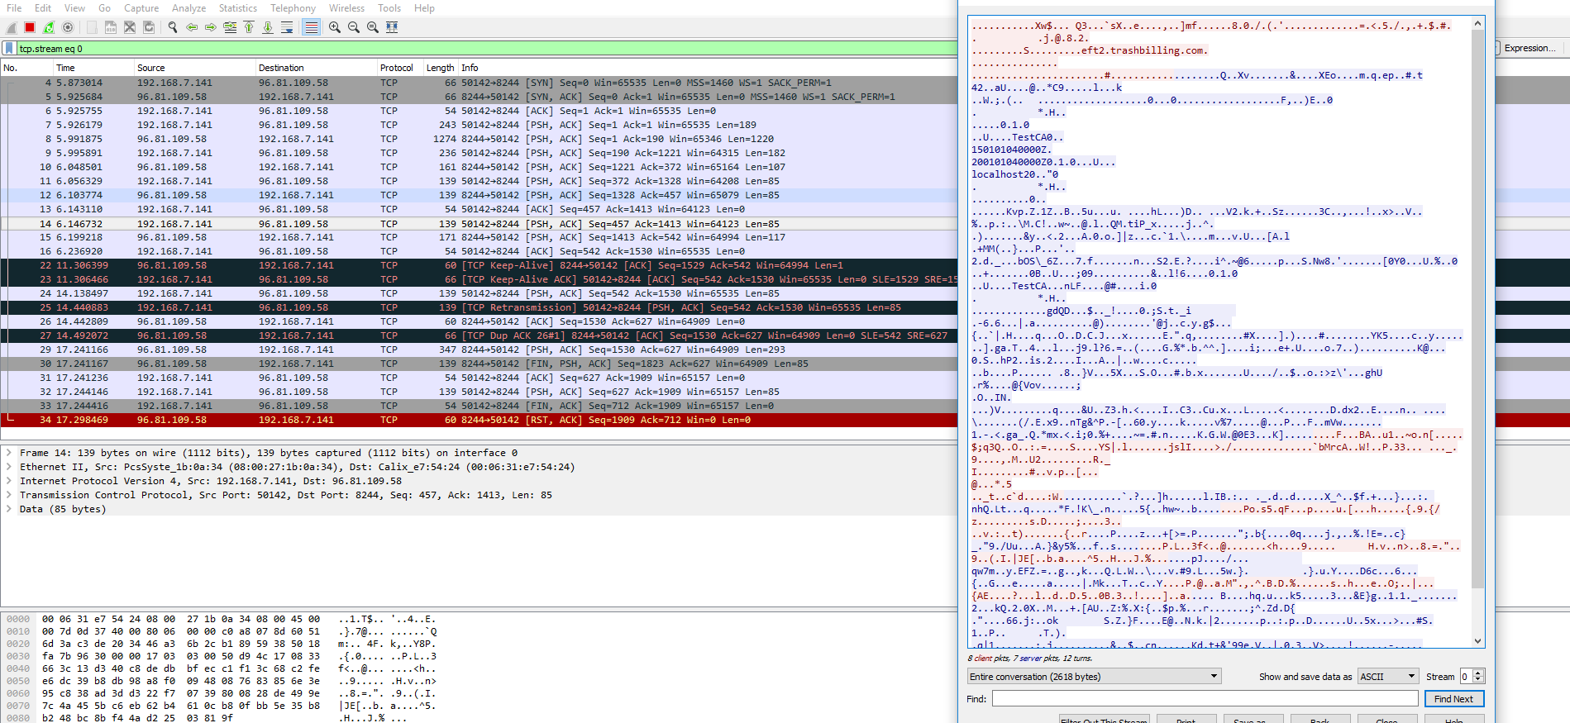The image size is (1570, 723).
Task: Open a capture file from the toolbar
Action: pos(92,27)
